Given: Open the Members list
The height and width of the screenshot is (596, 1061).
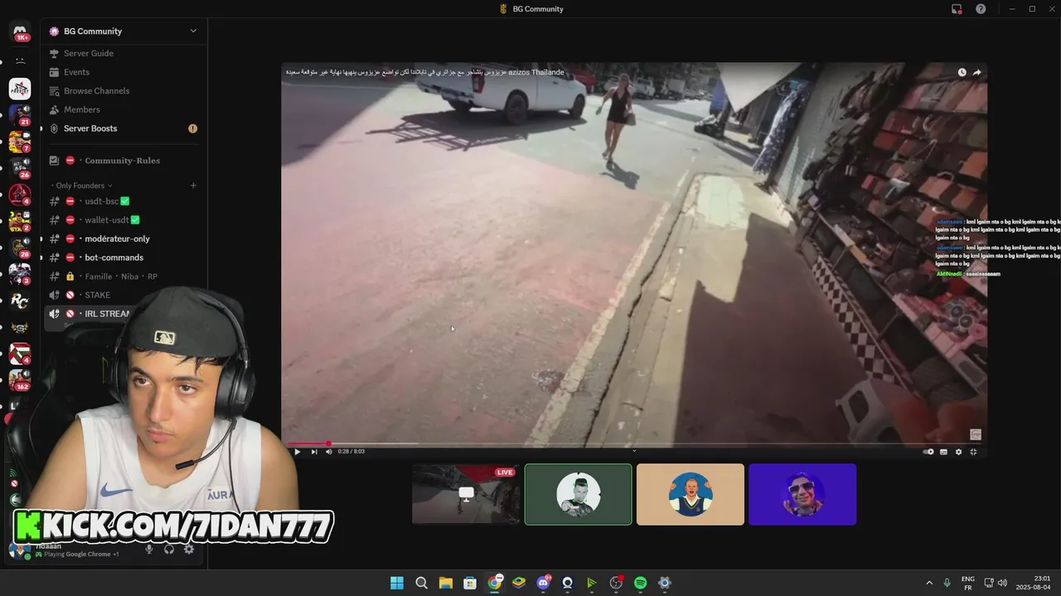Looking at the screenshot, I should [81, 109].
